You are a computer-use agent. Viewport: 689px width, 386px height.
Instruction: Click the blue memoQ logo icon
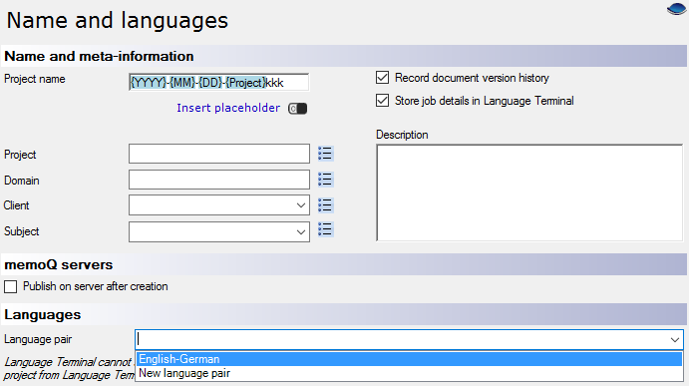click(x=677, y=9)
